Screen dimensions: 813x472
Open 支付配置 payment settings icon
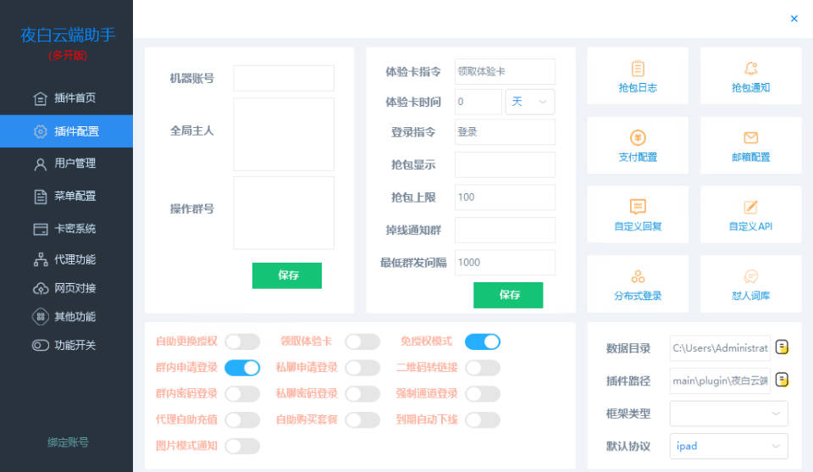pyautogui.click(x=638, y=139)
